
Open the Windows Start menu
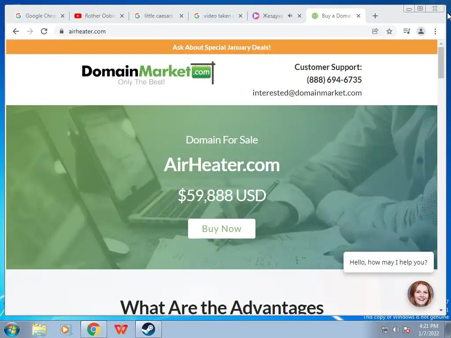[12, 329]
